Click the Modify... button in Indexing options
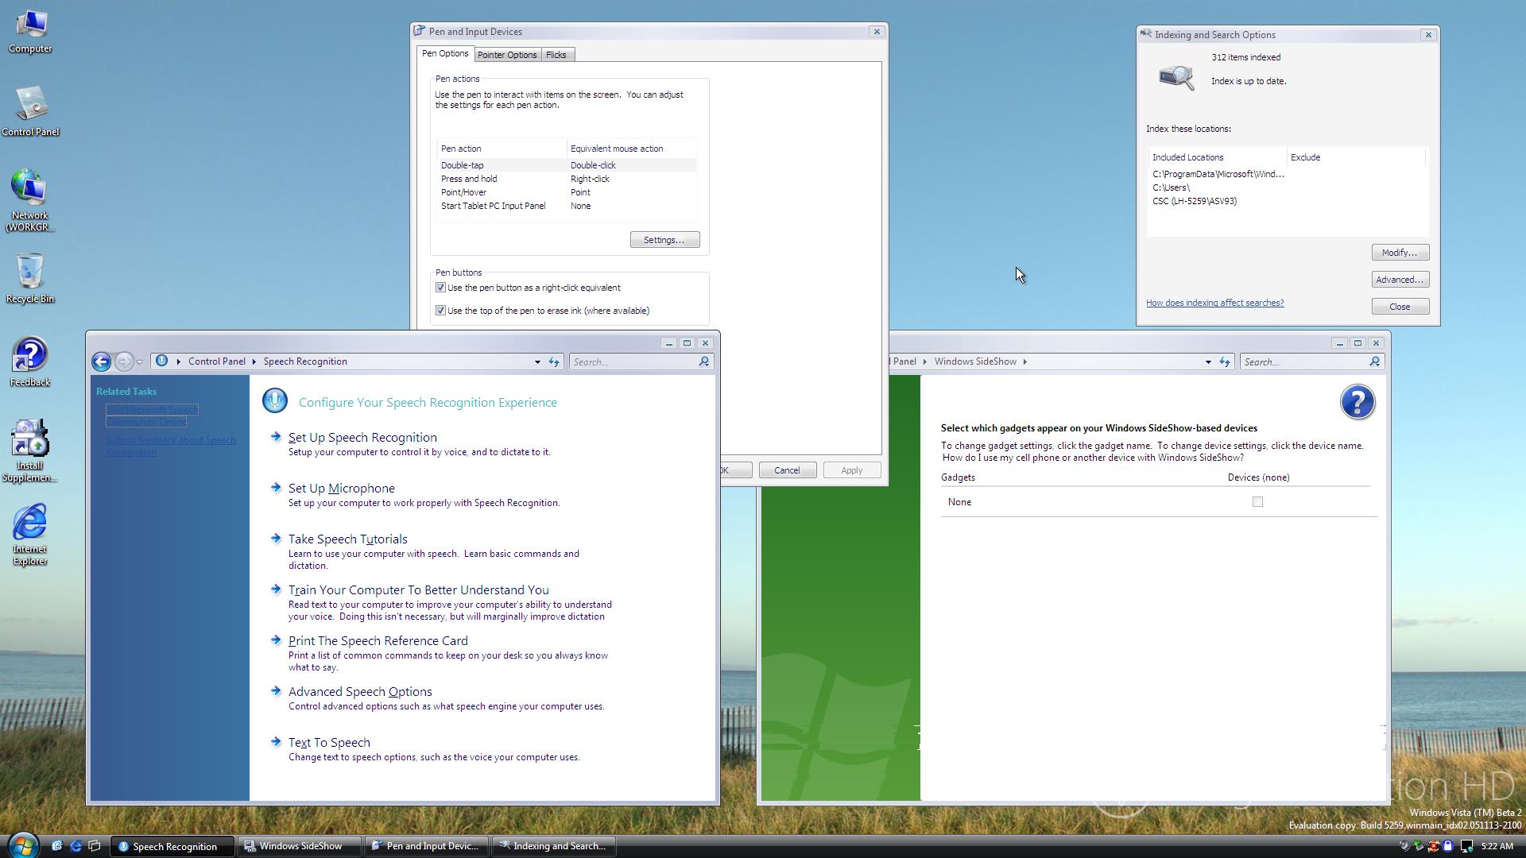 [1399, 253]
